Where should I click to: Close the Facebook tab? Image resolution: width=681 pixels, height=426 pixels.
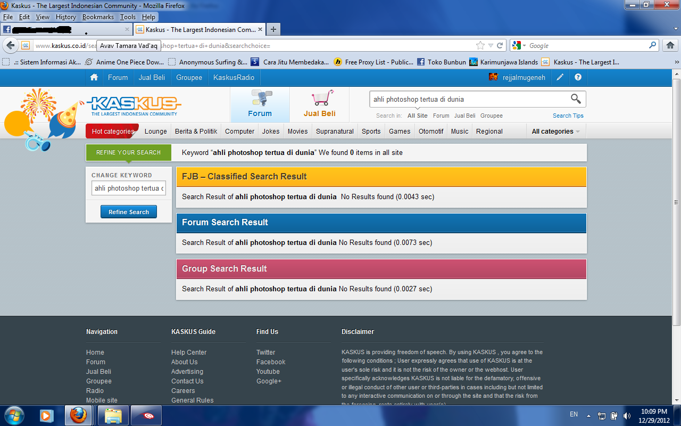tap(127, 30)
